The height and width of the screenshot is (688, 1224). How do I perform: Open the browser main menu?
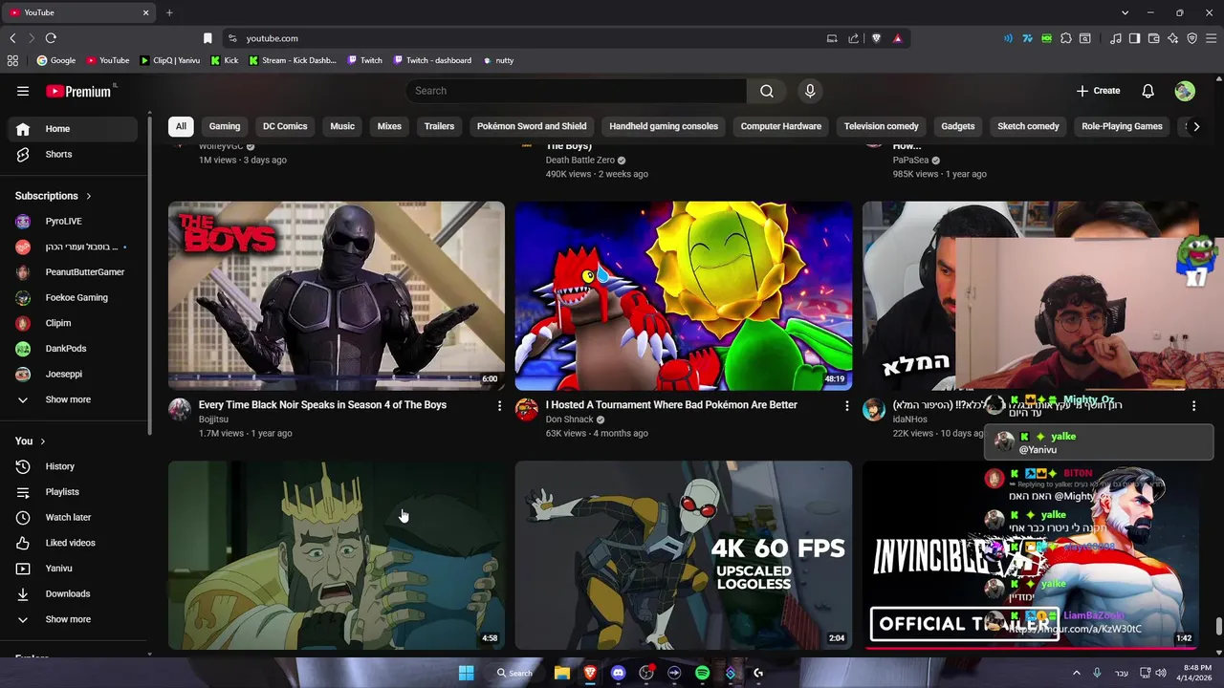[x=1212, y=38]
